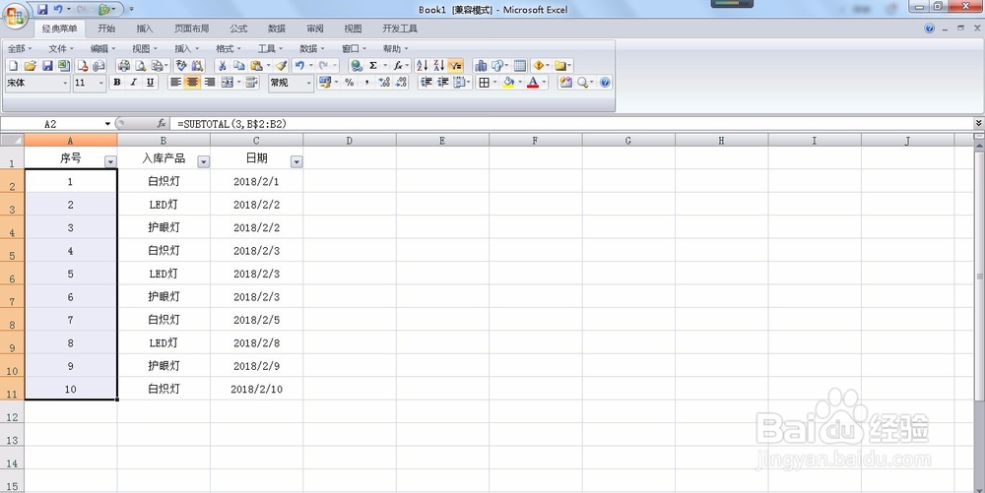The image size is (985, 493).
Task: Expand the Name Box dropdown arrow
Action: pos(107,124)
